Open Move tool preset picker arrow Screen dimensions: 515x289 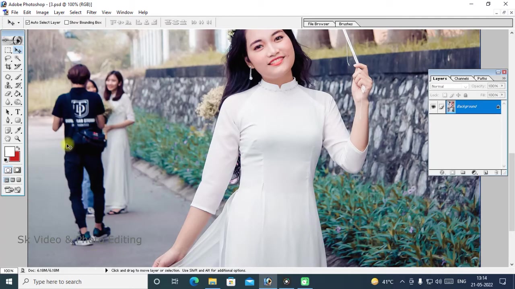18,23
